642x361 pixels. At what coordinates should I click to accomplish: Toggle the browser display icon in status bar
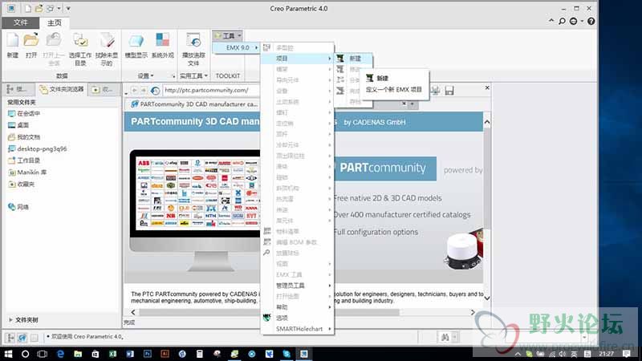point(22,338)
